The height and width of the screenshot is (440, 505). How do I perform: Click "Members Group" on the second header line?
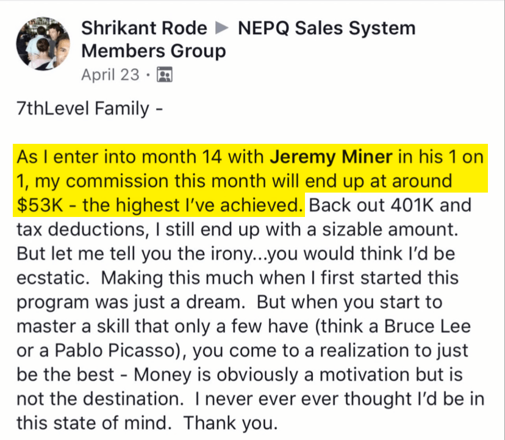[154, 51]
